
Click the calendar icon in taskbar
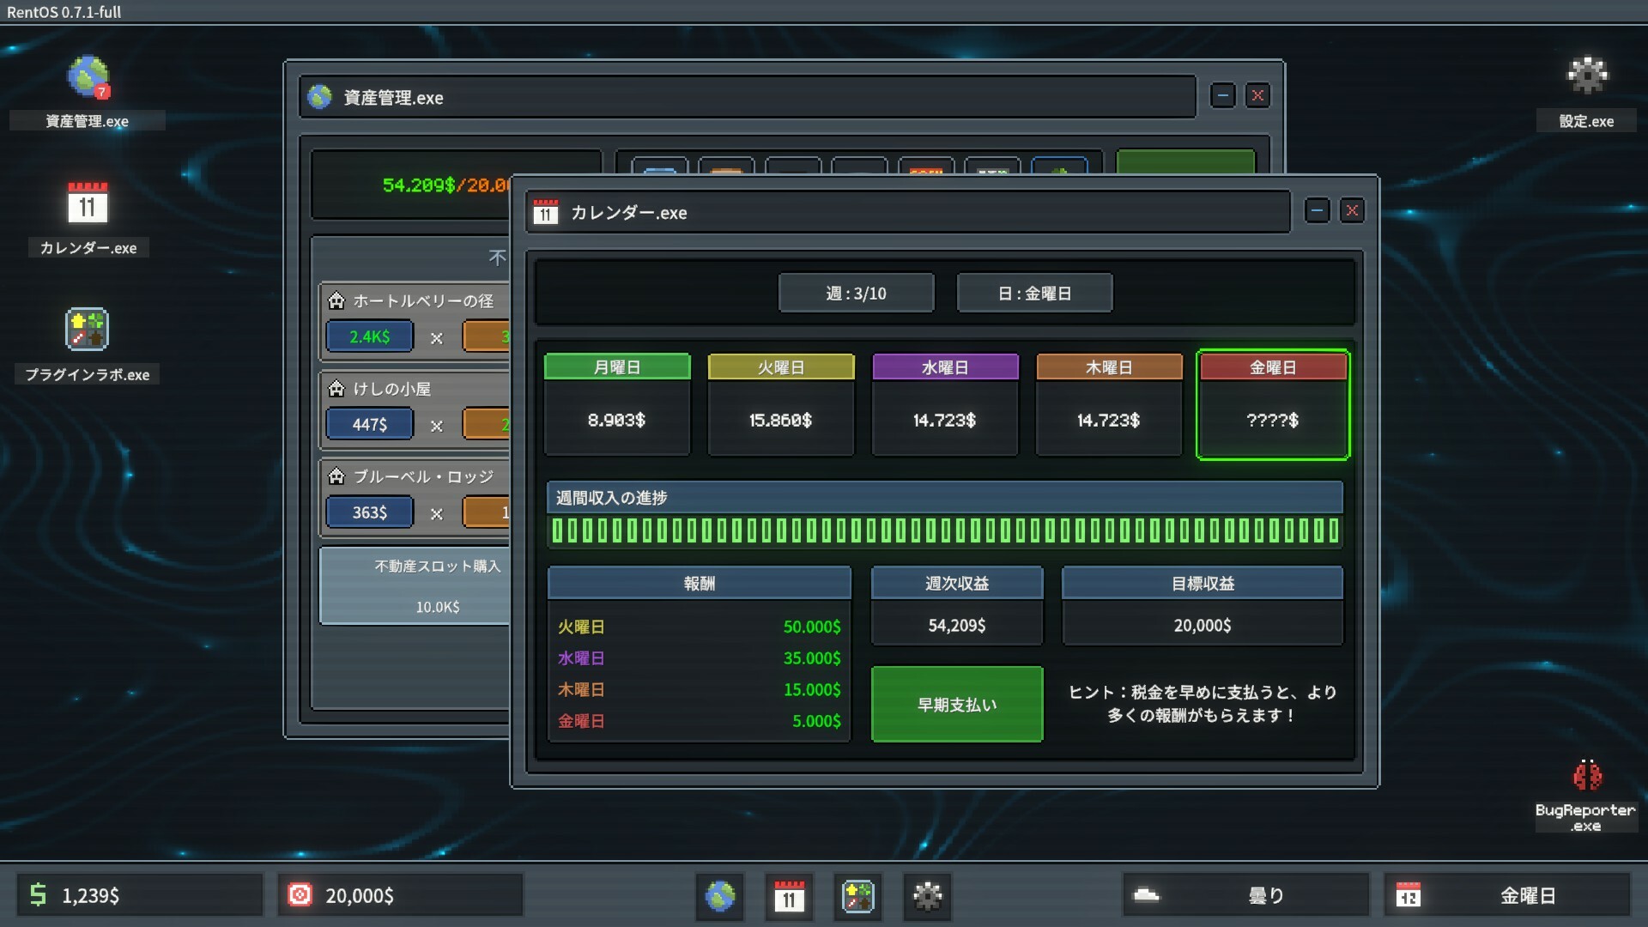click(x=789, y=897)
